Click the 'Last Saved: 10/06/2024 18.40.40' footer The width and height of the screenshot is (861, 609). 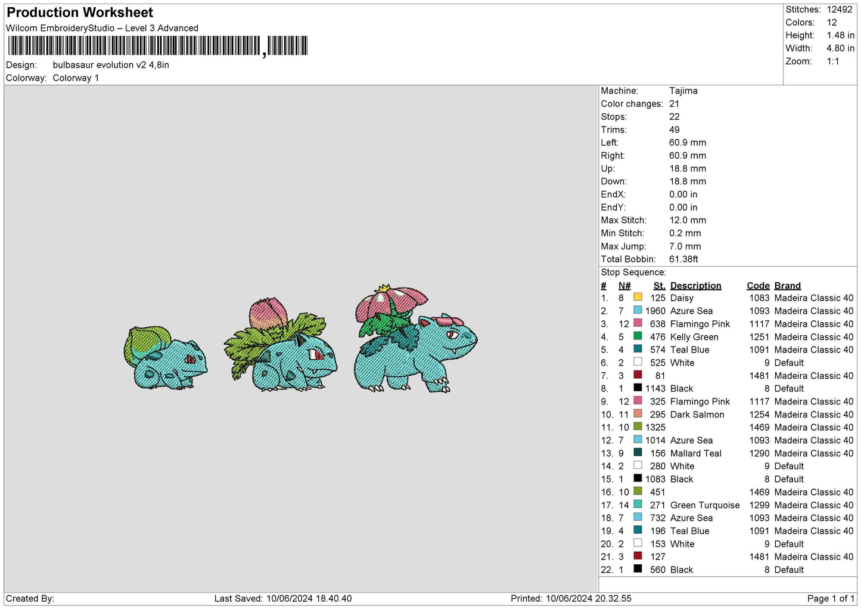click(x=283, y=598)
